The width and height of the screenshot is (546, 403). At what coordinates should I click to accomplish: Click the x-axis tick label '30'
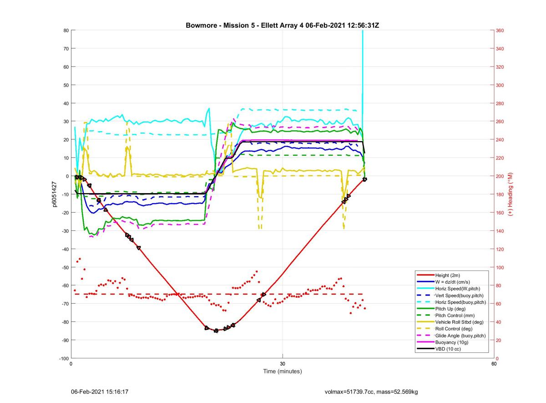click(x=283, y=364)
